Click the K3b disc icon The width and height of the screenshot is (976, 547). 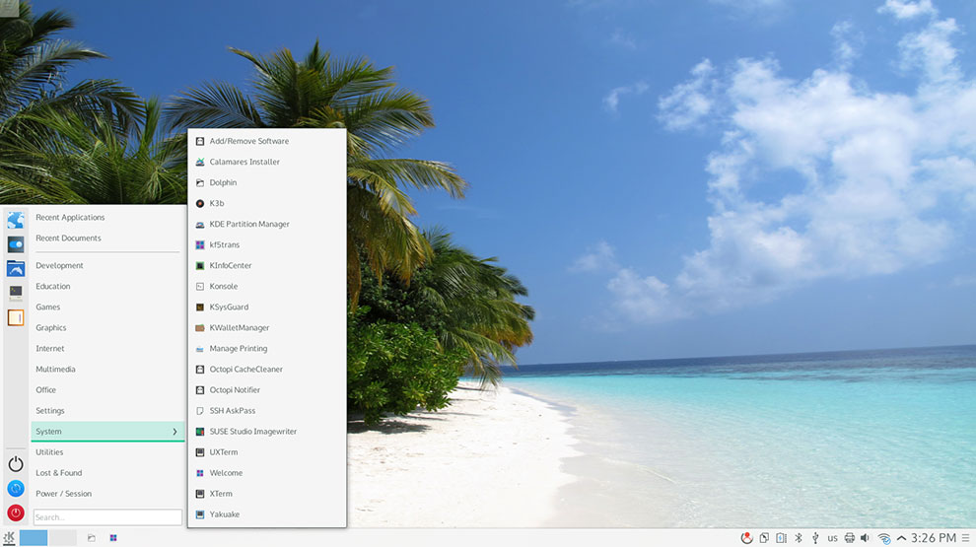click(200, 203)
